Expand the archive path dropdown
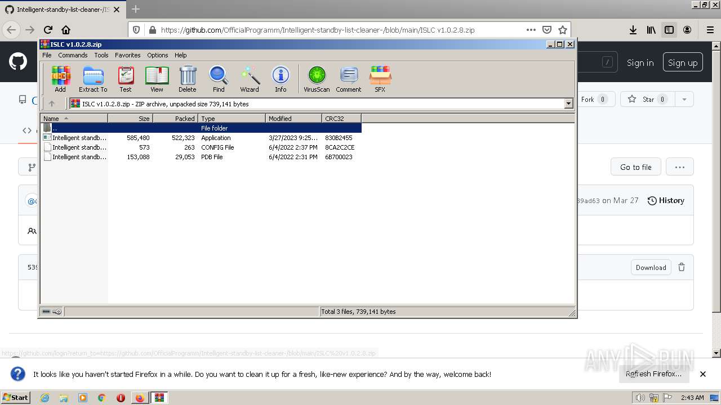The height and width of the screenshot is (405, 721). [568, 103]
